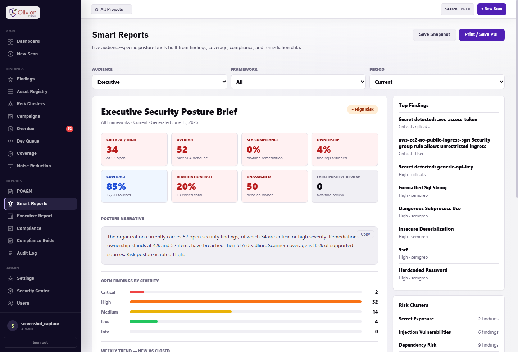Click the Settings gear icon
The height and width of the screenshot is (352, 518).
tap(10, 278)
